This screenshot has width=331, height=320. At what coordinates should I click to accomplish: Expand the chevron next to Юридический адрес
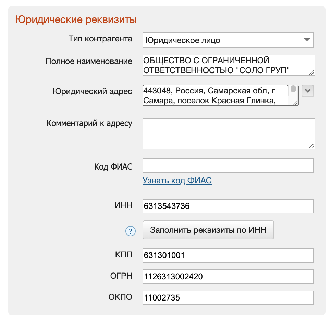click(x=308, y=91)
